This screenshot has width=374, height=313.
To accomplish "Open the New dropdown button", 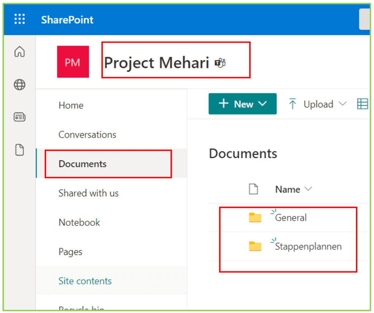I will click(x=243, y=104).
